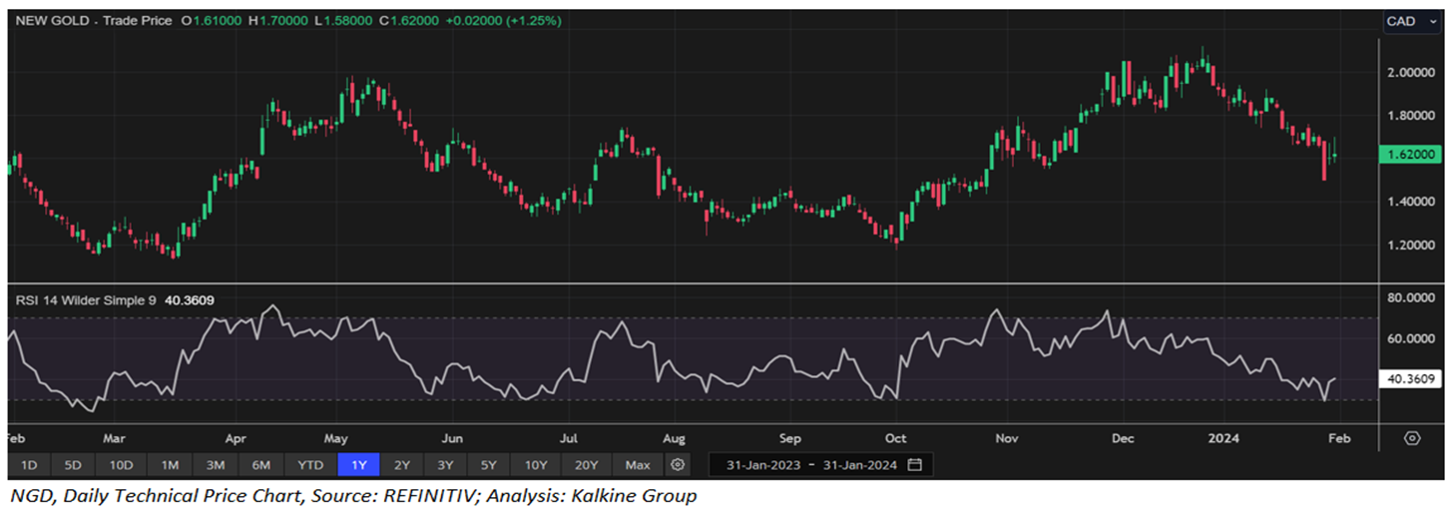Select the 1D time range
Image resolution: width=1451 pixels, height=510 pixels.
click(x=29, y=465)
